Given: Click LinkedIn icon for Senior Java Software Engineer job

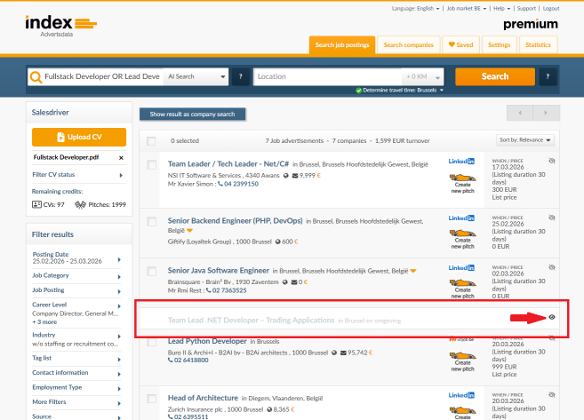Looking at the screenshot, I should (x=461, y=268).
